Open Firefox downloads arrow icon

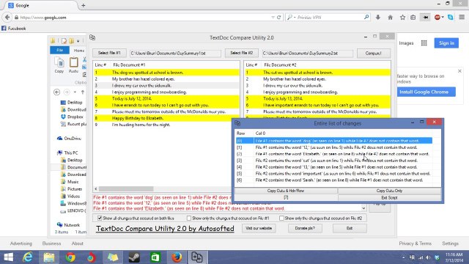[378, 18]
